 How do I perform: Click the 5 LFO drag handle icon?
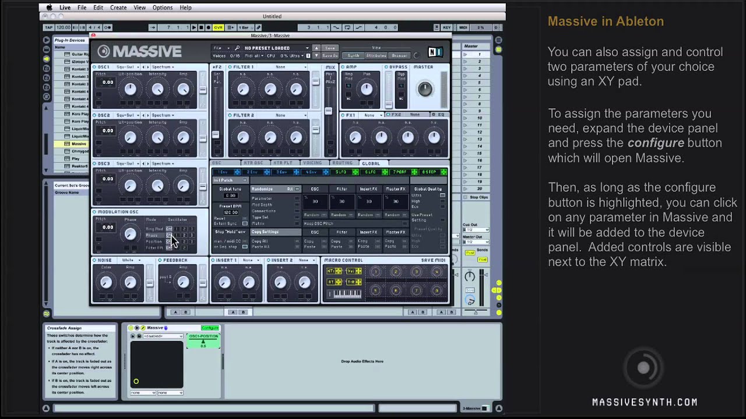tap(356, 172)
